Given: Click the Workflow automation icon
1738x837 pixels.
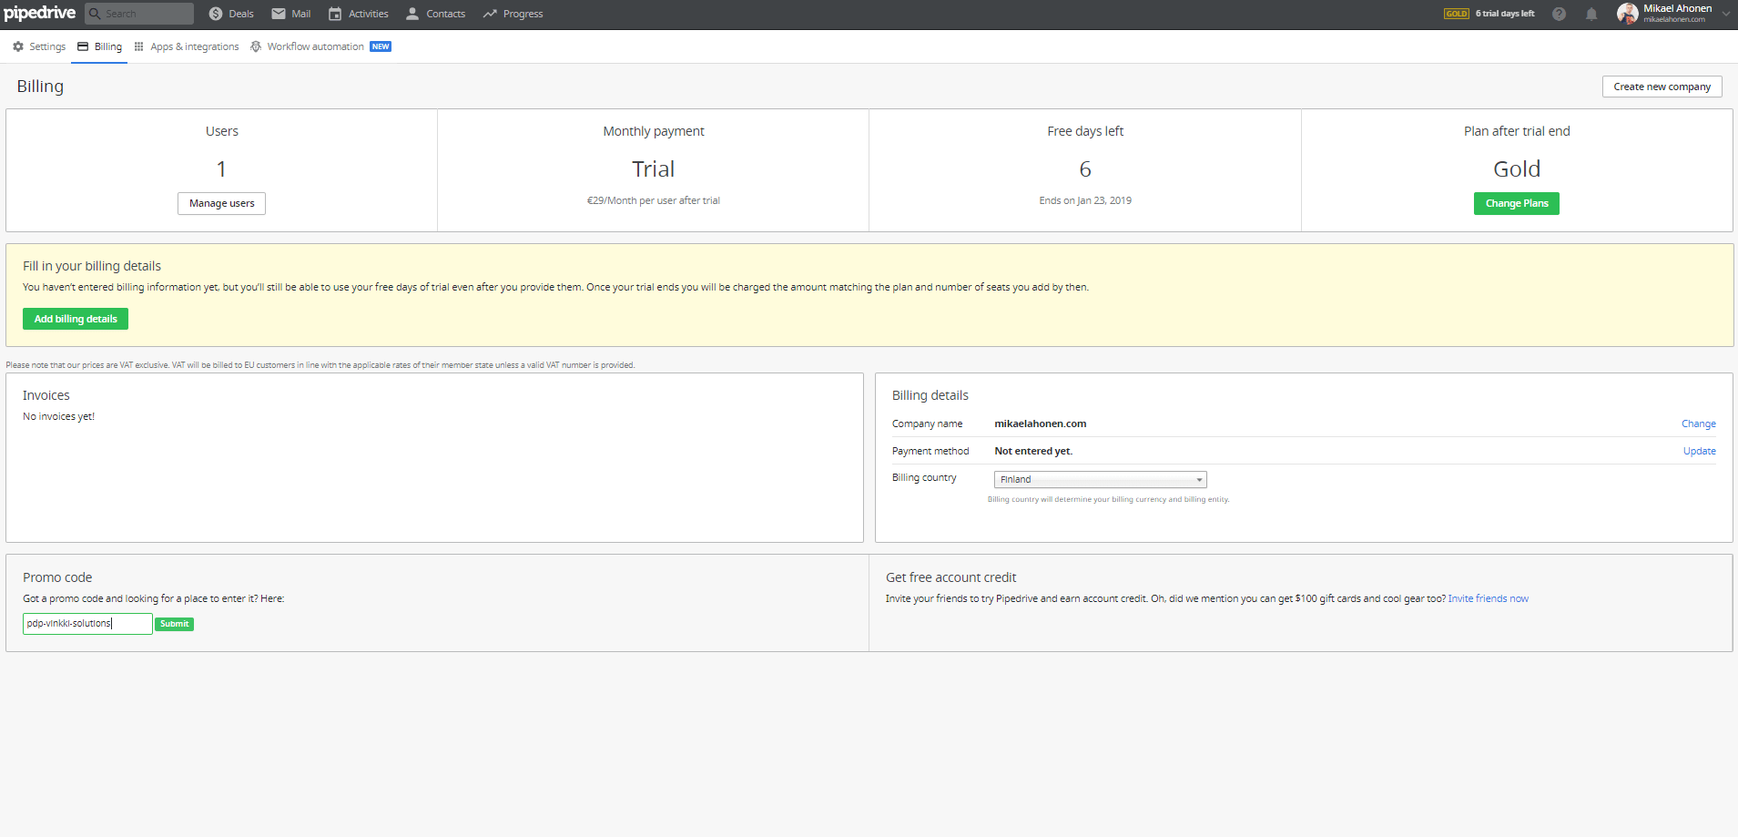Looking at the screenshot, I should (x=256, y=46).
